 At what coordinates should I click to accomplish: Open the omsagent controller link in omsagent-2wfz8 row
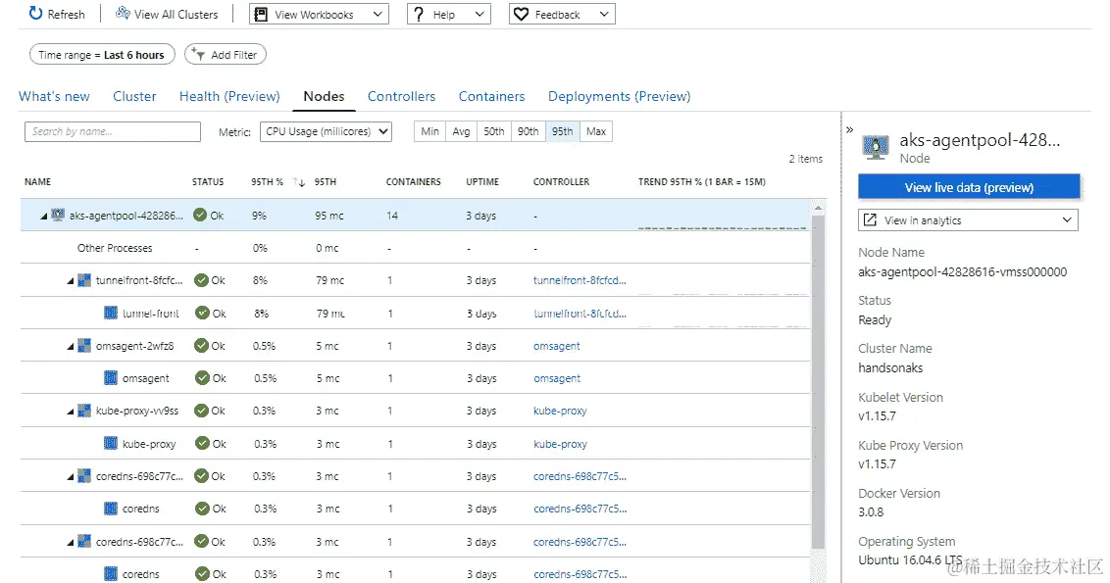[556, 346]
